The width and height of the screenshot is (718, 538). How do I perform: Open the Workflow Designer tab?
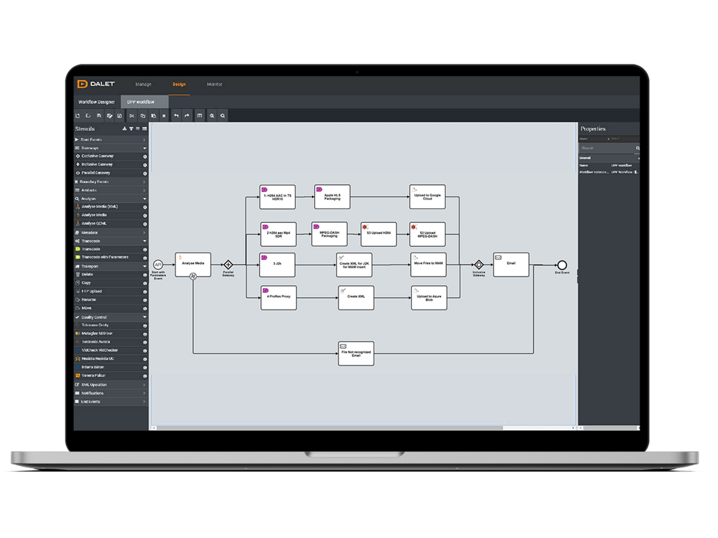point(97,102)
